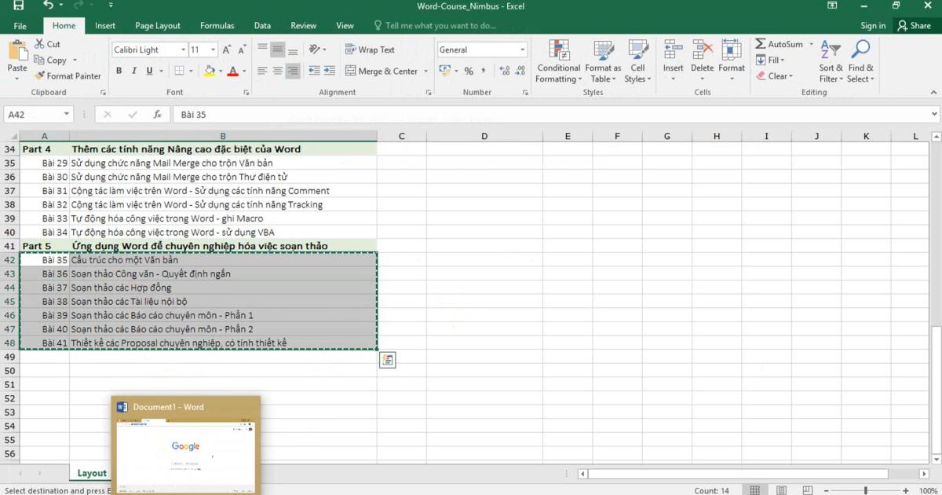Click the Merge & Center icon
Screen dimensions: 942x495
pos(351,71)
